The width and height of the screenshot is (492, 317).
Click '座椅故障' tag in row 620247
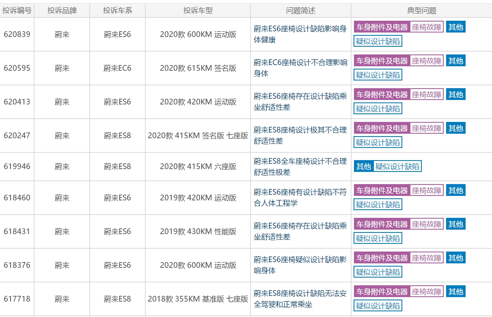tap(427, 128)
